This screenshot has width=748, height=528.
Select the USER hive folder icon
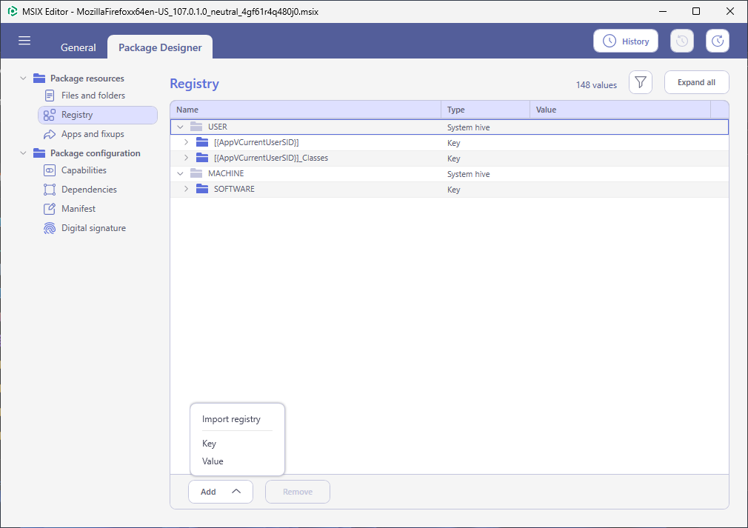pos(196,127)
